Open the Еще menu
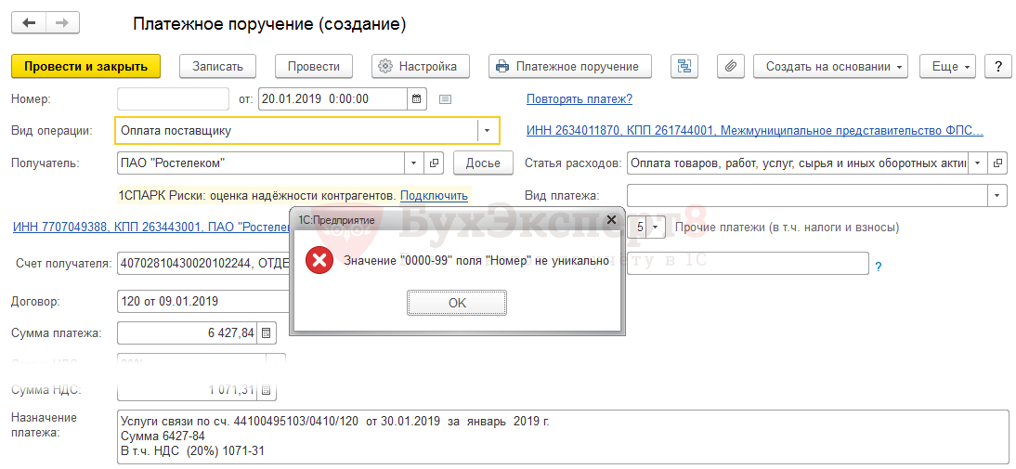The width and height of the screenshot is (1016, 469). pyautogui.click(x=946, y=67)
